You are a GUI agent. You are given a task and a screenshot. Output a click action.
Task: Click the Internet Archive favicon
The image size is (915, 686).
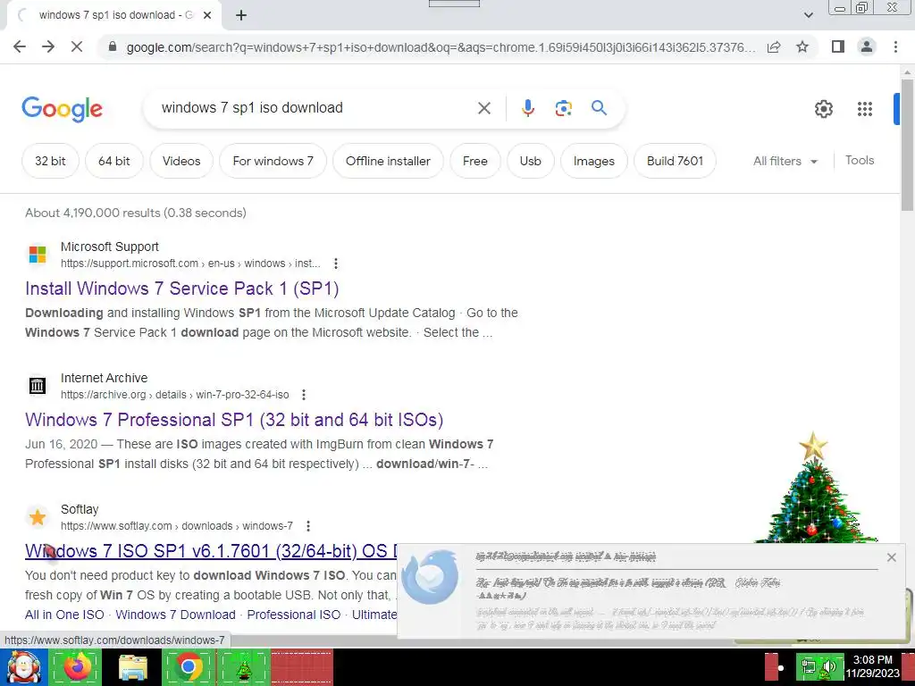tap(38, 386)
